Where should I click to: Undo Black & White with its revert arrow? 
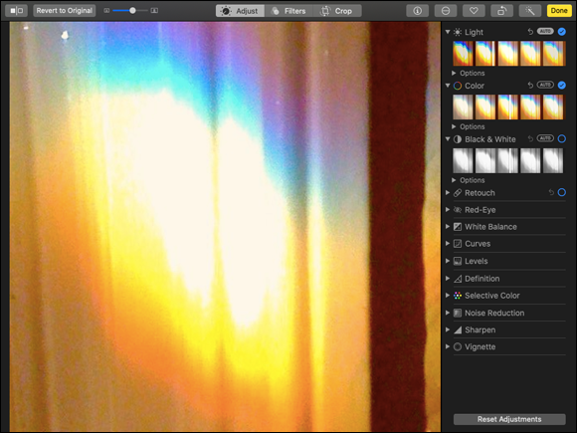click(530, 138)
